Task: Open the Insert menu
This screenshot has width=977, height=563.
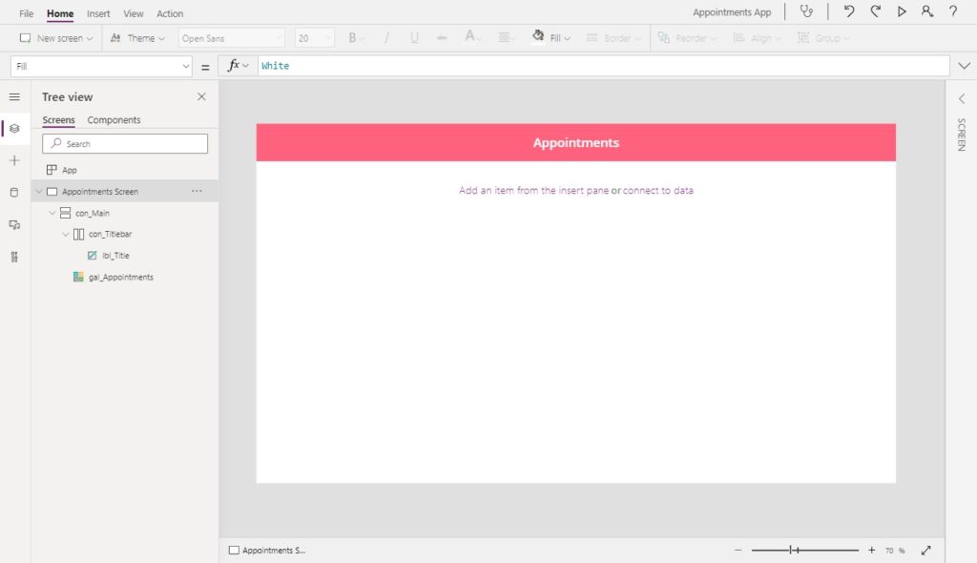Action: point(98,13)
